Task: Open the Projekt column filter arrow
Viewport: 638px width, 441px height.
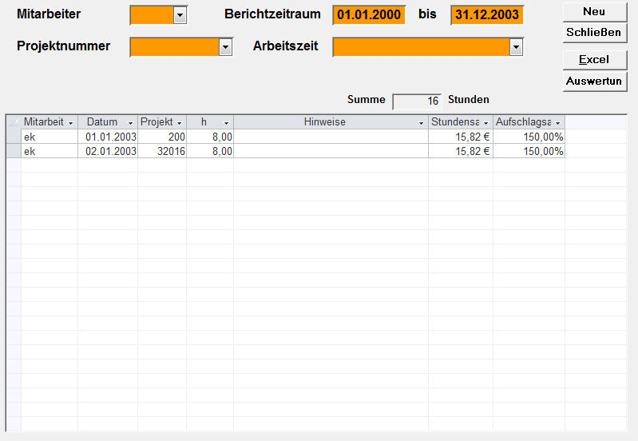Action: point(180,122)
